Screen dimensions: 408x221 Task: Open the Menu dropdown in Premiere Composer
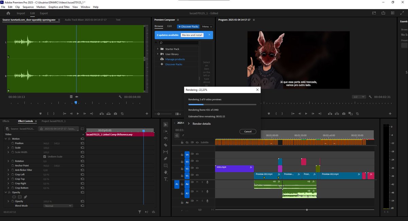207,27
